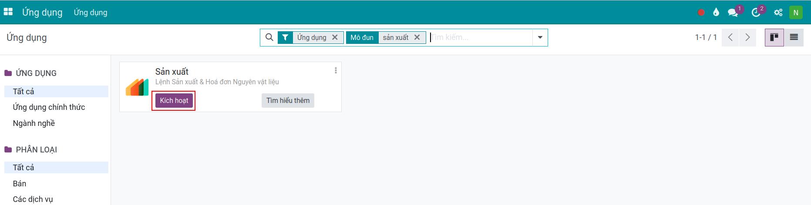Select the Bán category

(x=56, y=183)
